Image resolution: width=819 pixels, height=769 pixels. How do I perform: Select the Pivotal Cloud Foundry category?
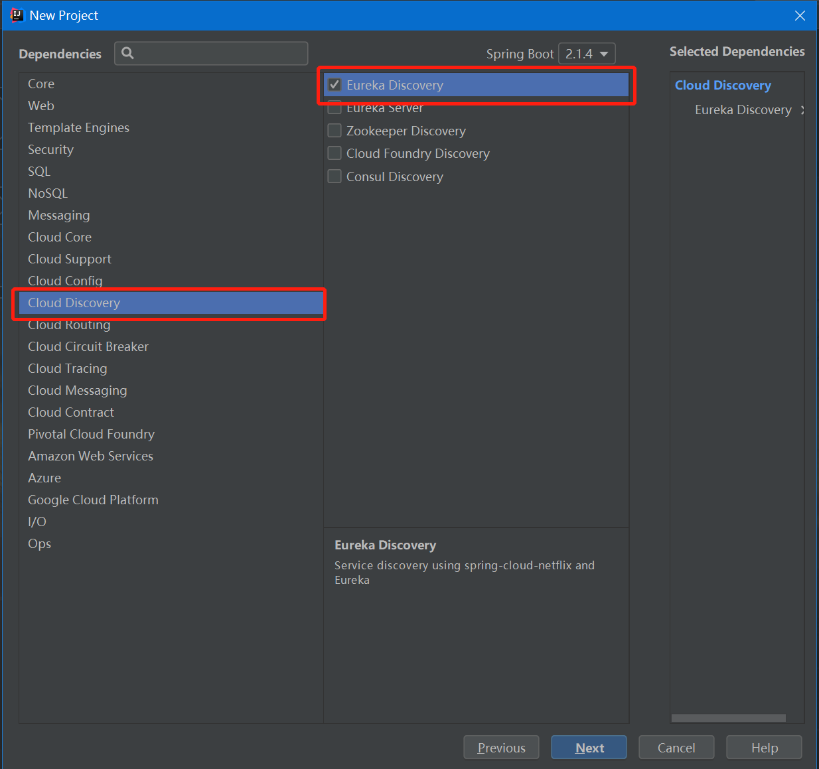(x=171, y=434)
